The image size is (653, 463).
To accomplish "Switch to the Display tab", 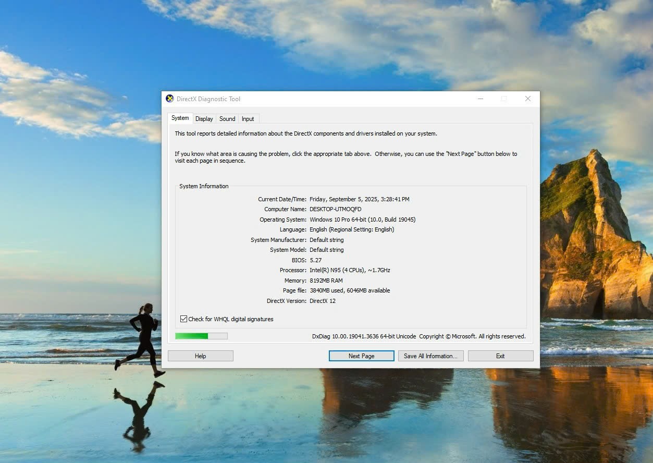I will [x=204, y=119].
